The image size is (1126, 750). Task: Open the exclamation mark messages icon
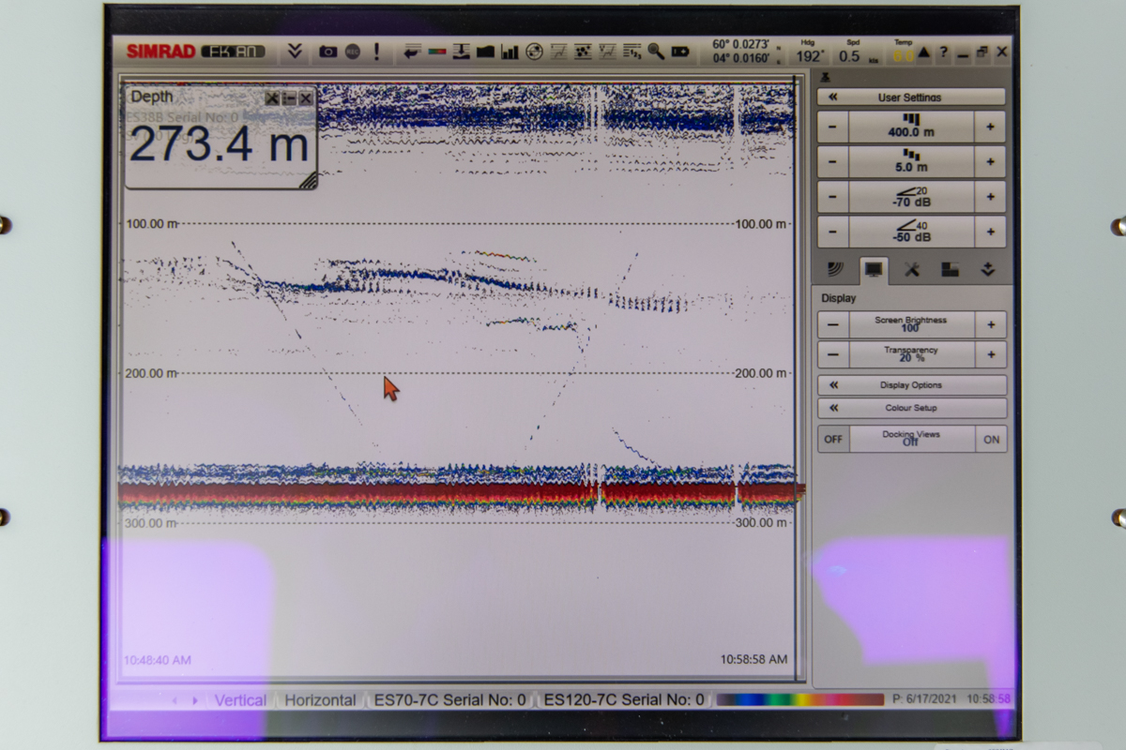pos(377,52)
